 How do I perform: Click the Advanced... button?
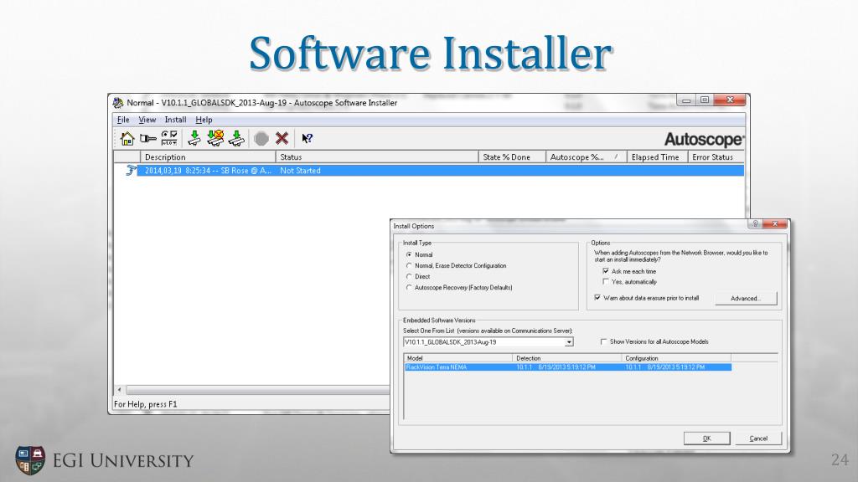click(746, 299)
